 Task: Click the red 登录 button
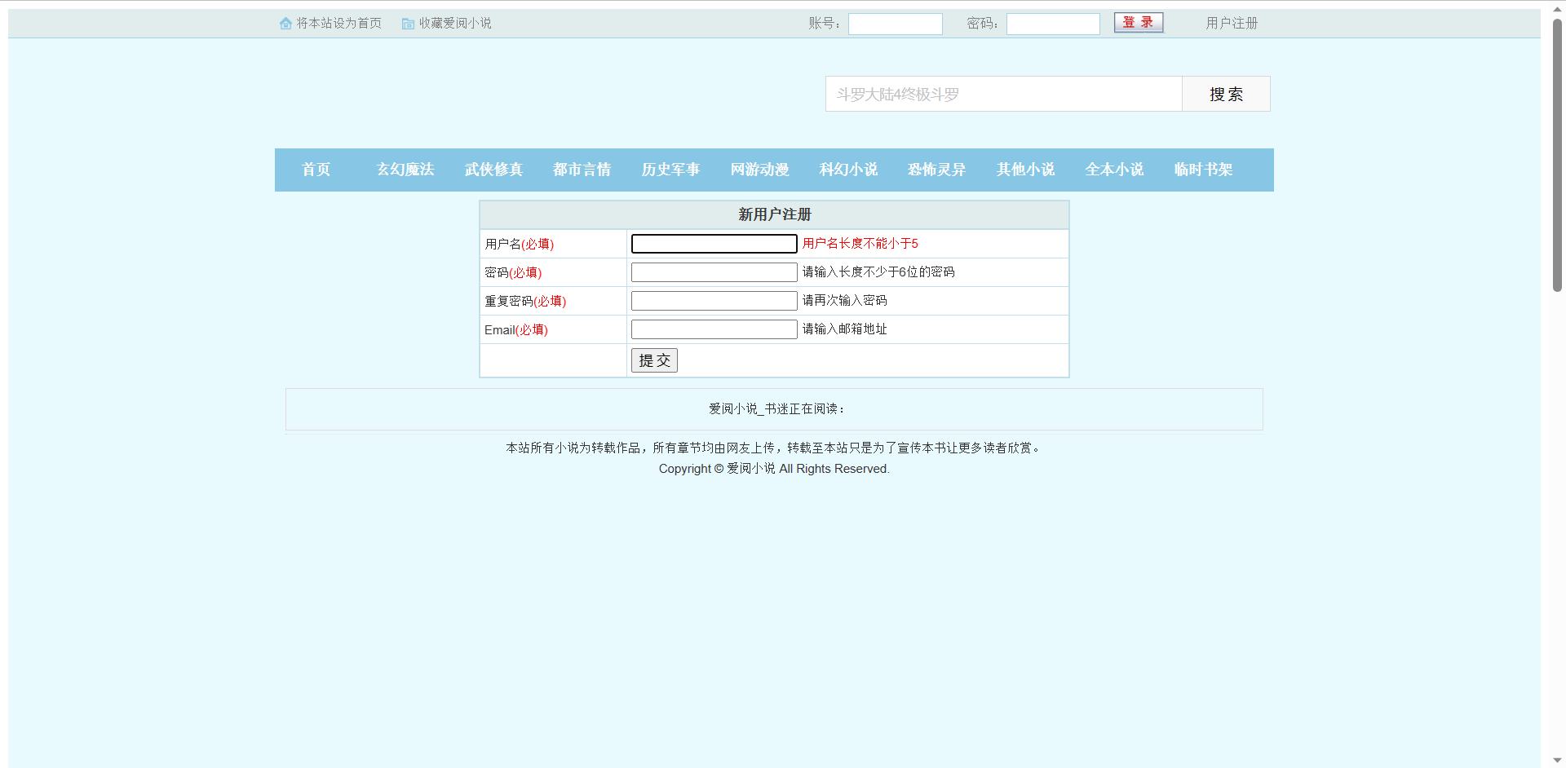(1139, 23)
